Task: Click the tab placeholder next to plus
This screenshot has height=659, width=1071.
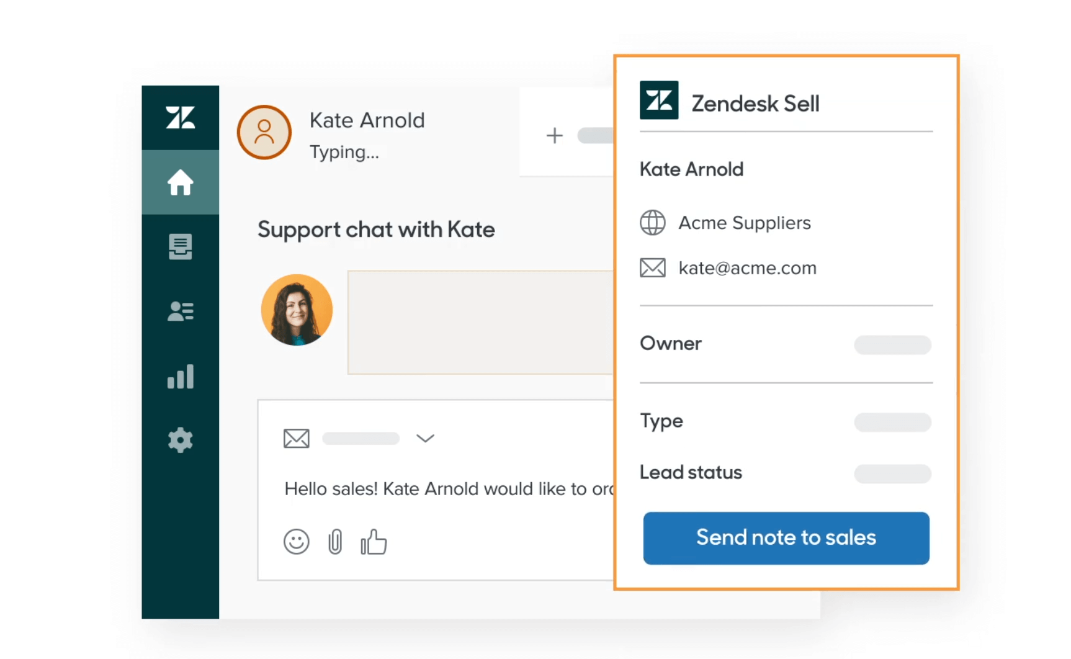Action: tap(596, 135)
